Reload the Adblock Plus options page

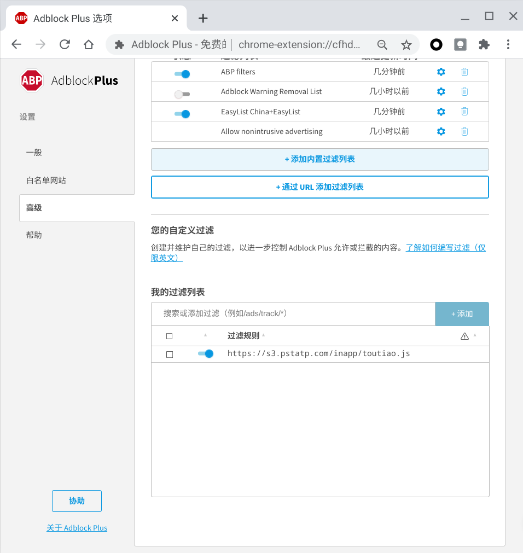click(65, 44)
